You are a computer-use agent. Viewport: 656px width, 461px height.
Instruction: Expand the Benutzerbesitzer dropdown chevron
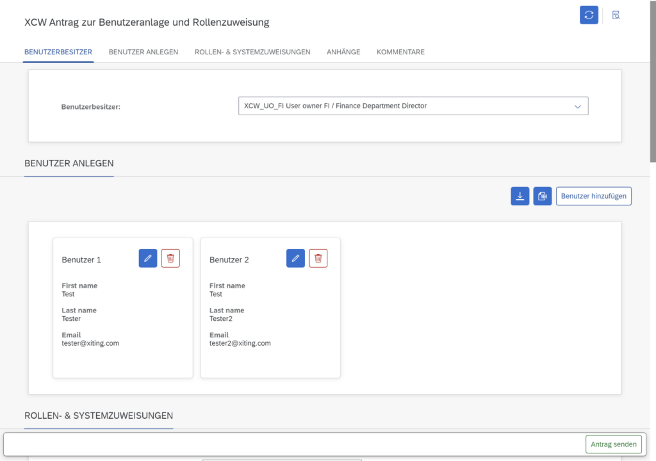click(578, 106)
